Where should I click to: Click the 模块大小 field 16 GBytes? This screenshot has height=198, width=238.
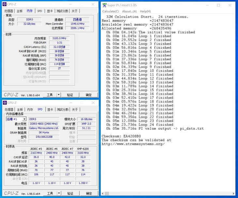click(86, 119)
